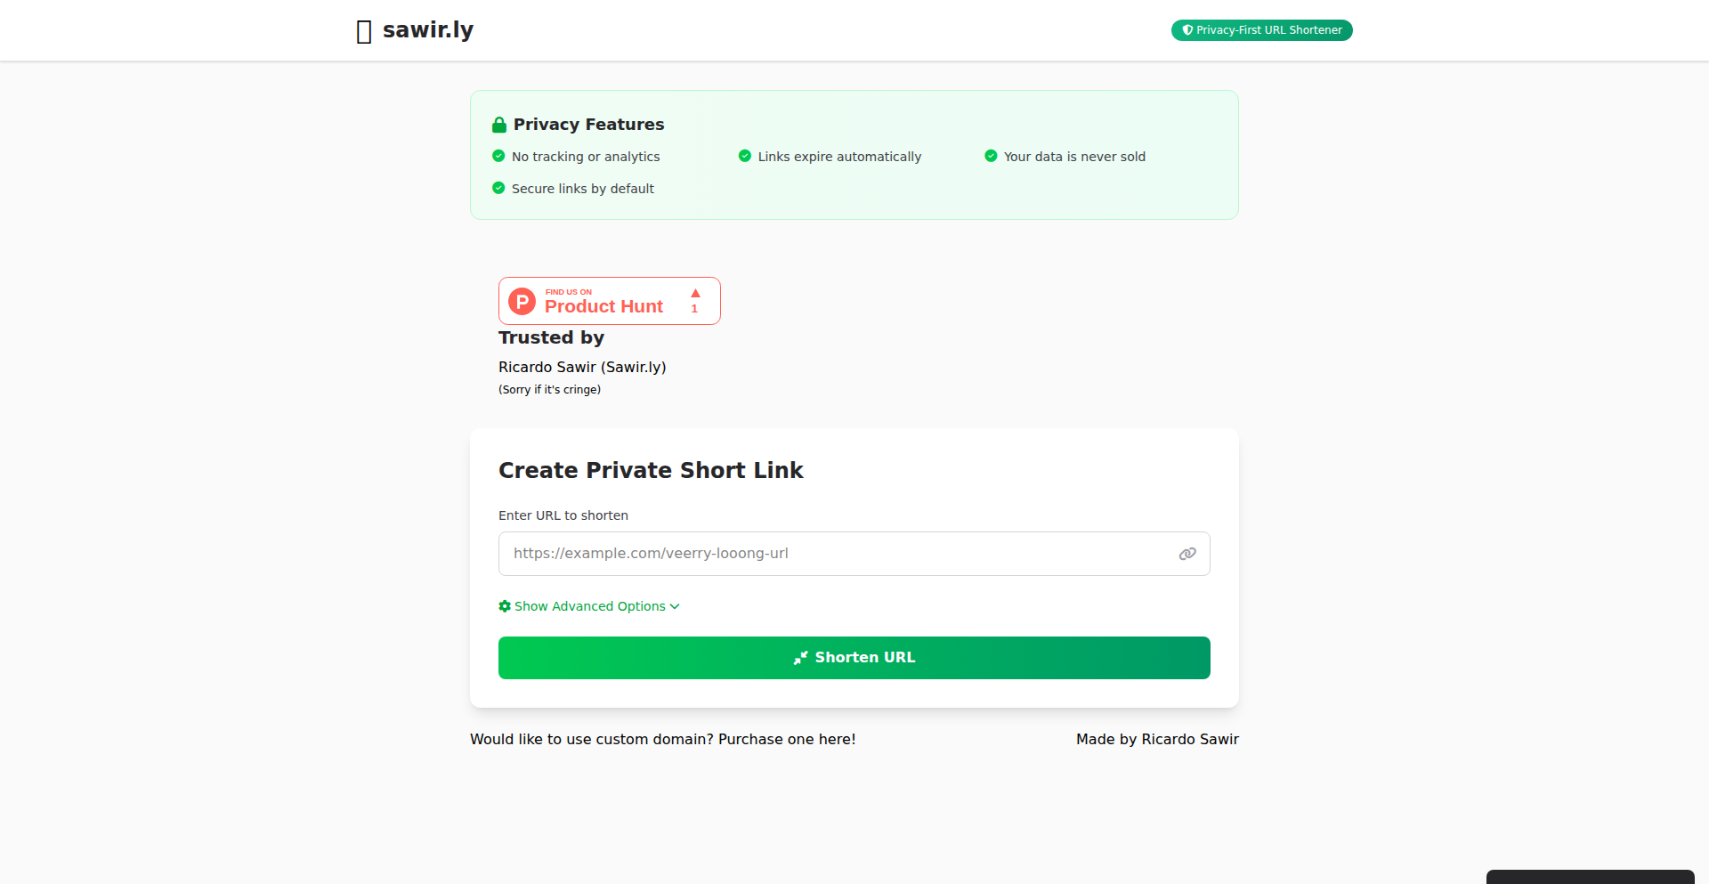
Task: Click the shield icon in the Privacy-First badge
Action: pyautogui.click(x=1187, y=30)
